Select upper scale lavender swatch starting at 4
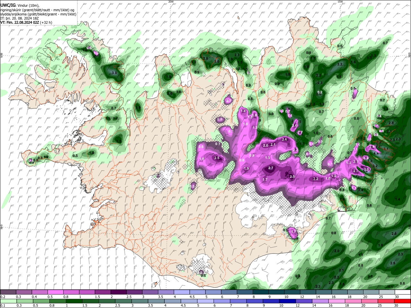 (182, 292)
